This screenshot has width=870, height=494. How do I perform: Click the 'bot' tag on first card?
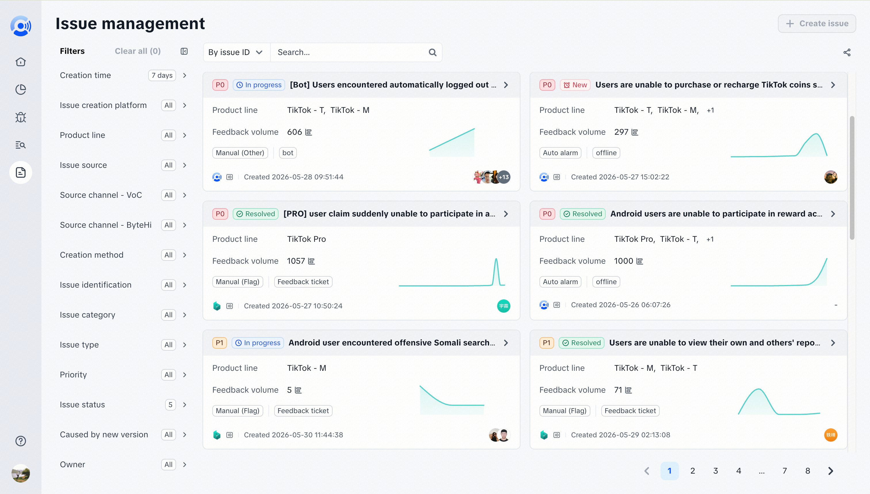click(287, 153)
